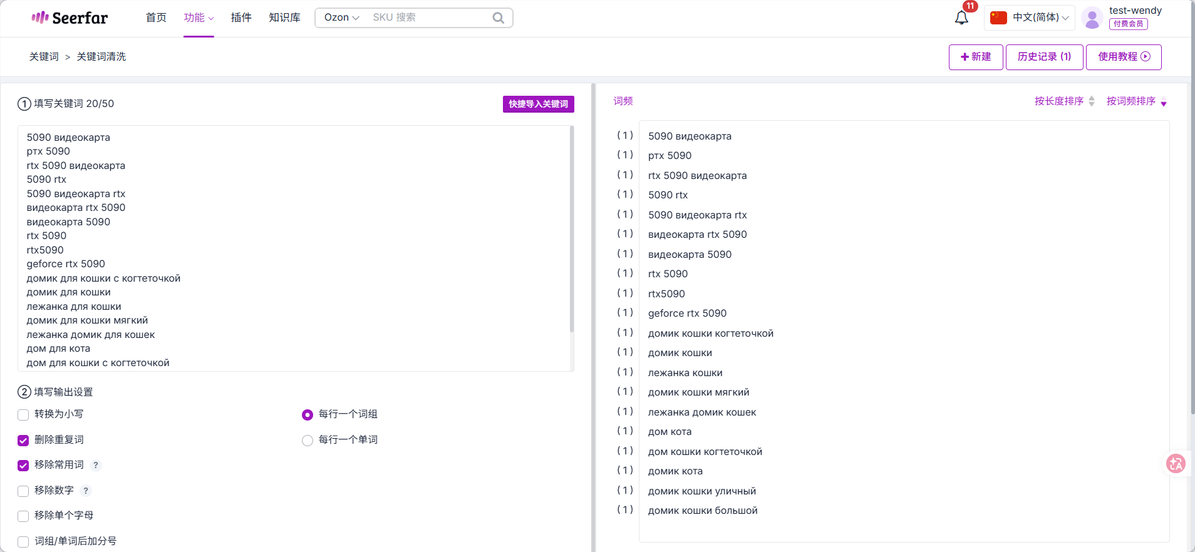This screenshot has height=552, width=1195.
Task: Go to the 首页 menu item
Action: [x=156, y=18]
